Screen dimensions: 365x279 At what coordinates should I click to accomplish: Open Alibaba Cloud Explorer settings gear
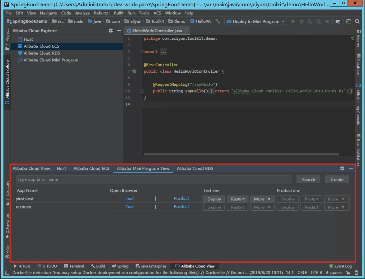coord(111,31)
